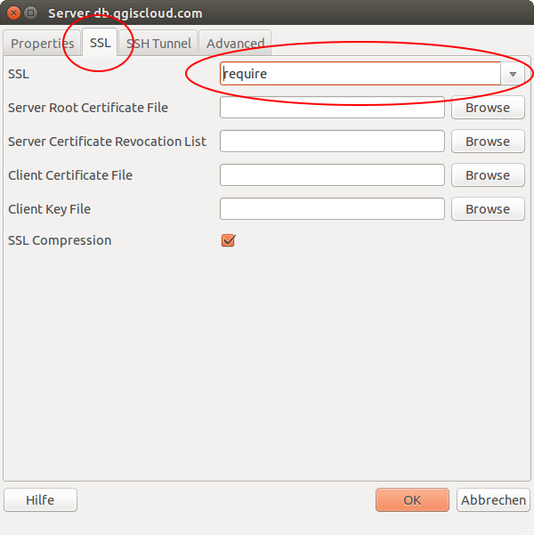This screenshot has height=535, width=534.
Task: Browse for the Server Root Certificate File
Action: 487,108
